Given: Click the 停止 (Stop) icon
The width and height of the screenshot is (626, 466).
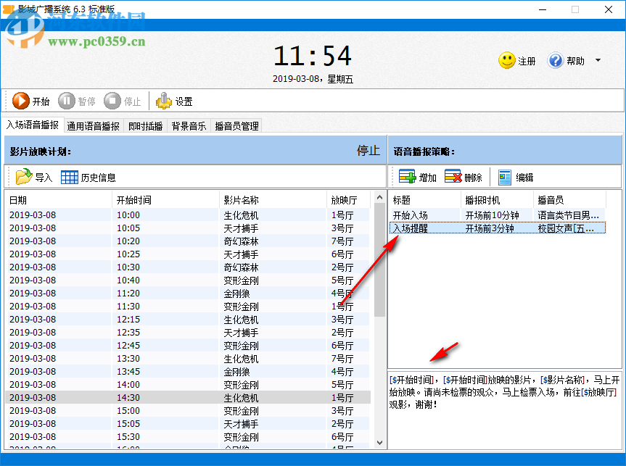Looking at the screenshot, I should pos(113,101).
